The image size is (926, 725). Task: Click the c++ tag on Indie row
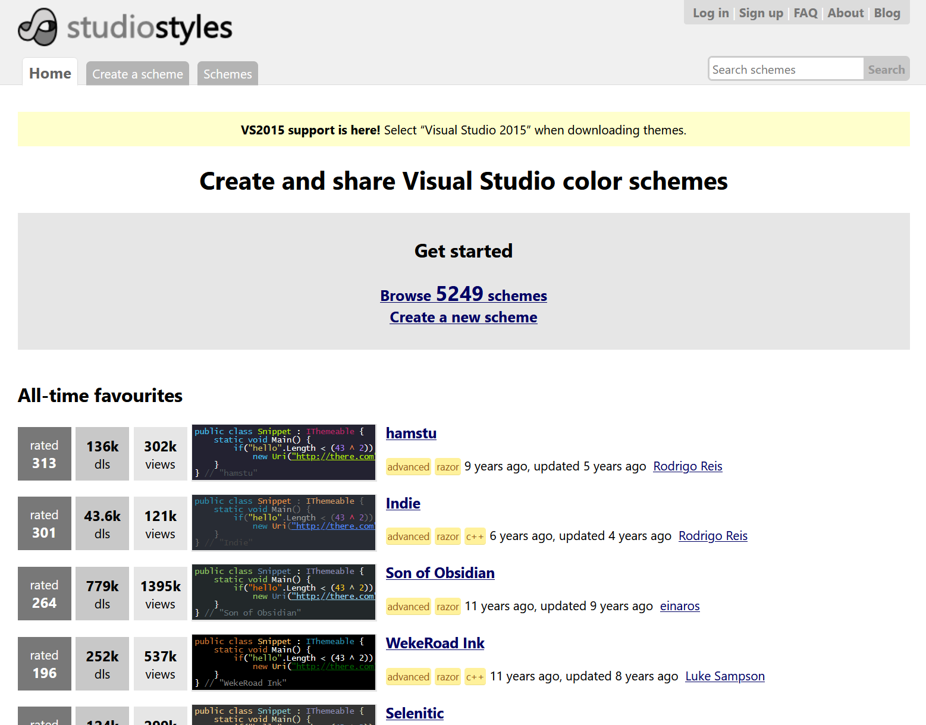(x=475, y=536)
